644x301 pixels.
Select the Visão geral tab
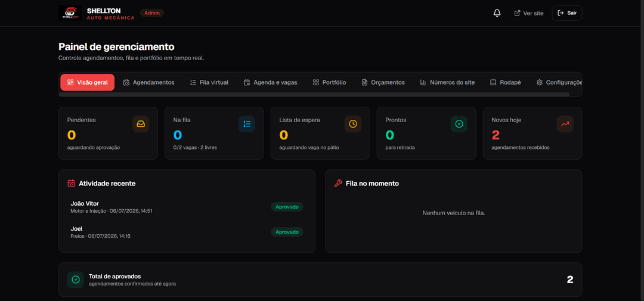tap(88, 82)
